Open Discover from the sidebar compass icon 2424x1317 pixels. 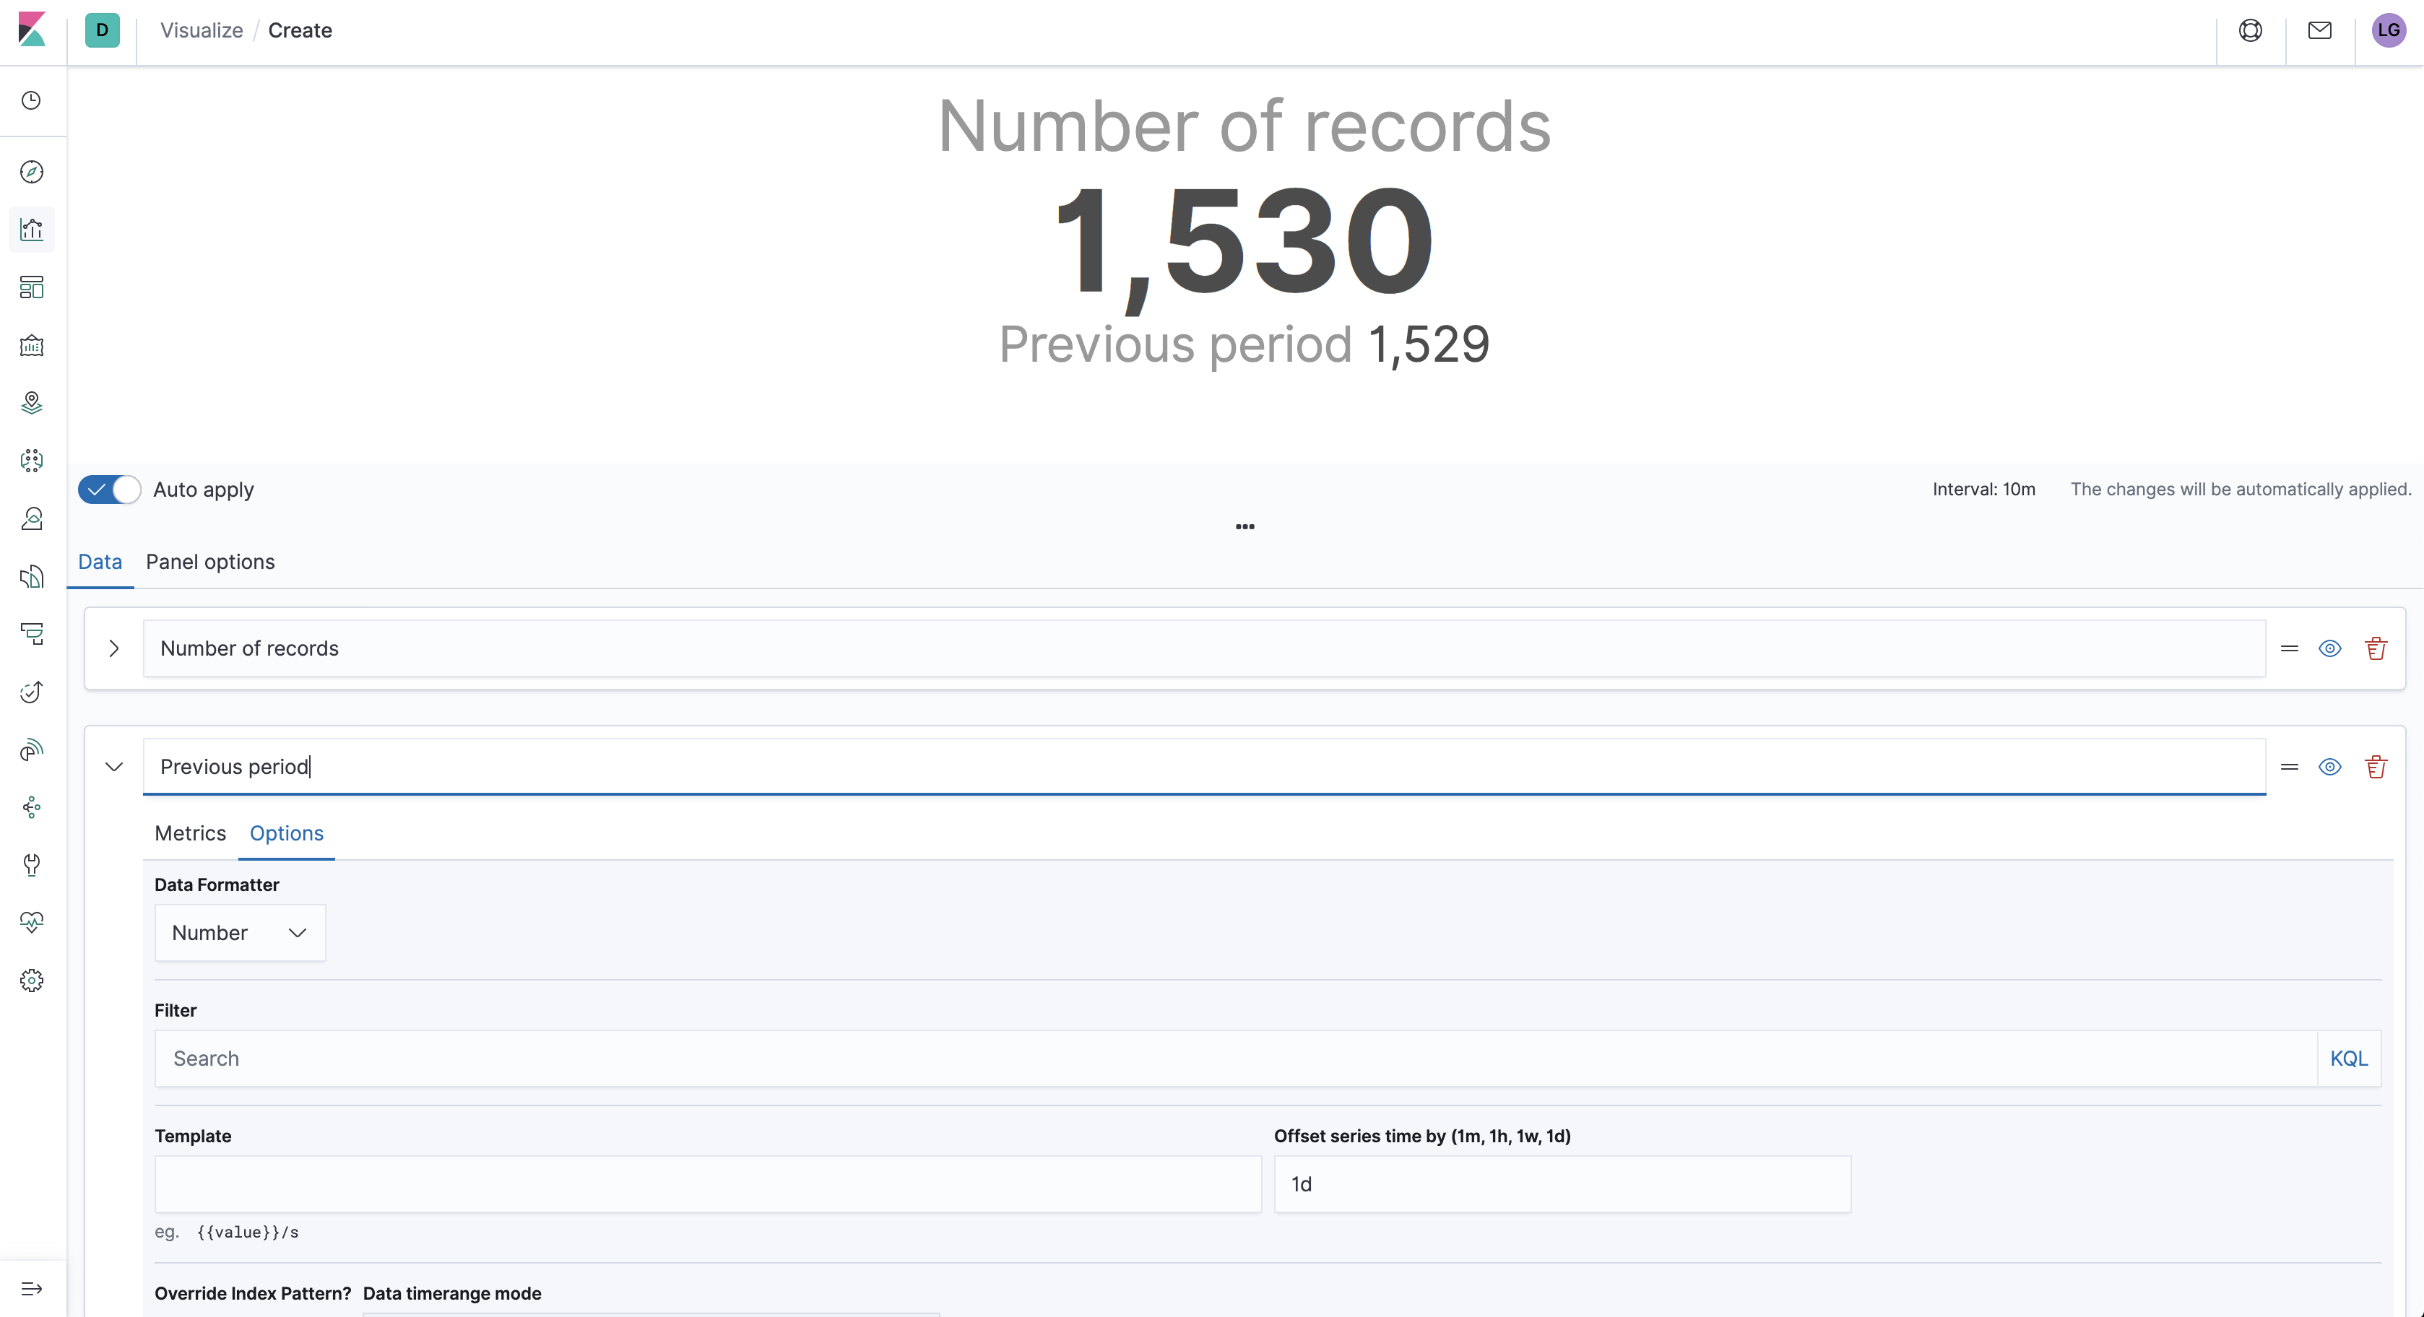32,172
